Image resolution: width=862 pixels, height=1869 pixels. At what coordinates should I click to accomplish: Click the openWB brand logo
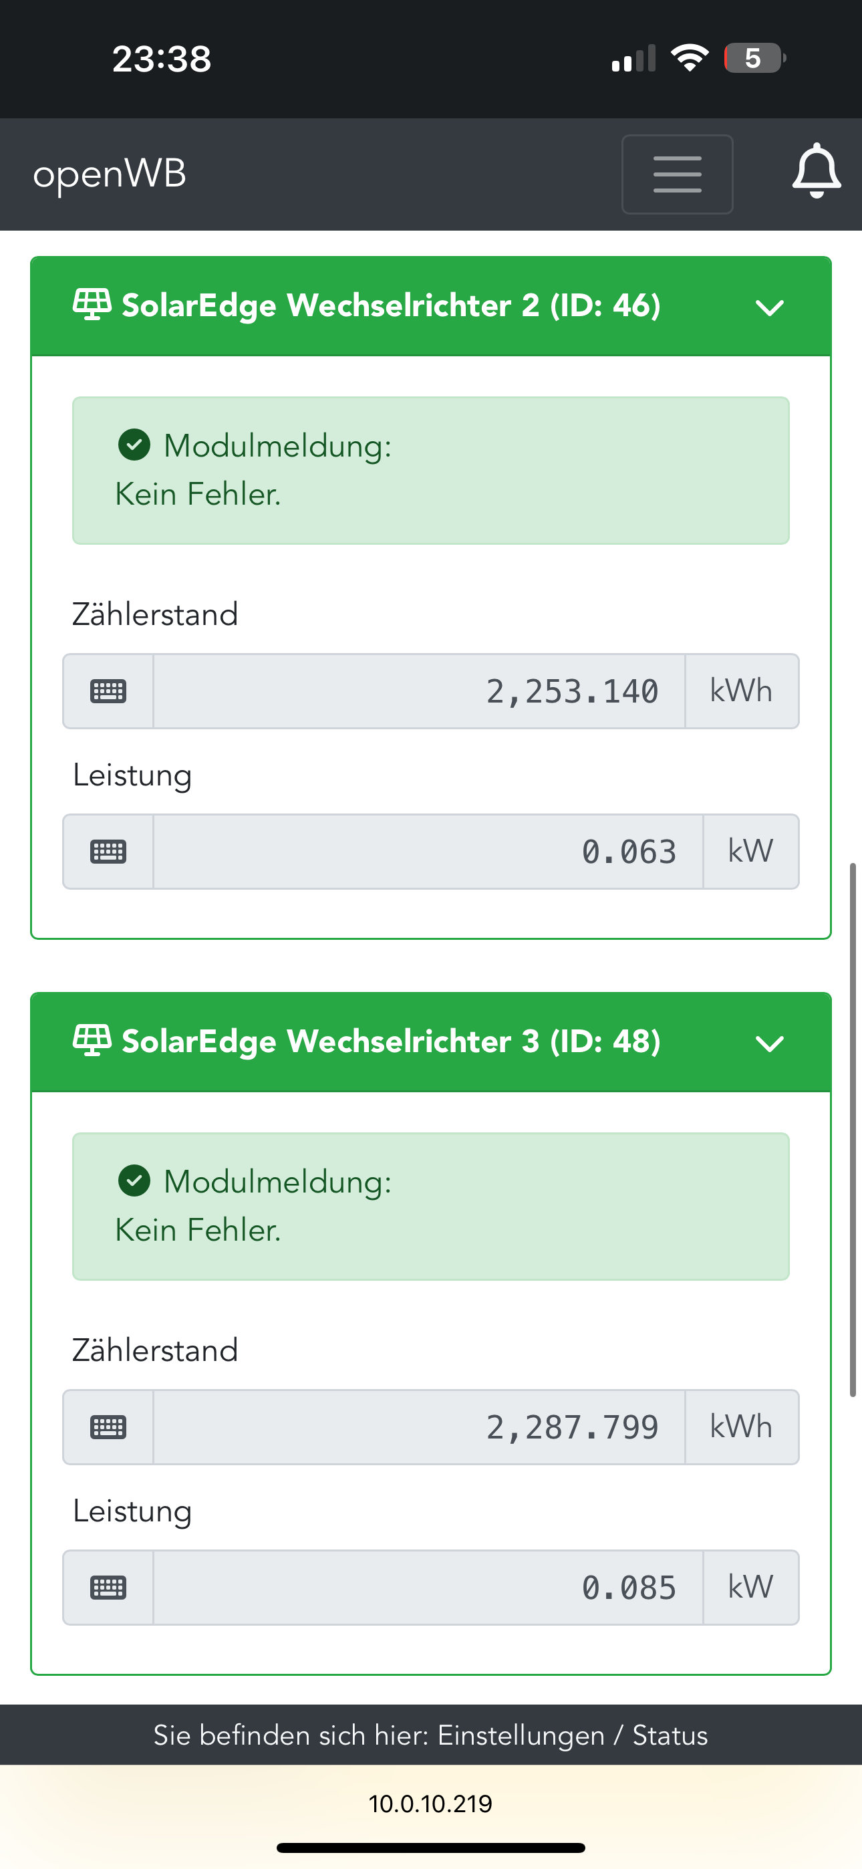pos(110,174)
